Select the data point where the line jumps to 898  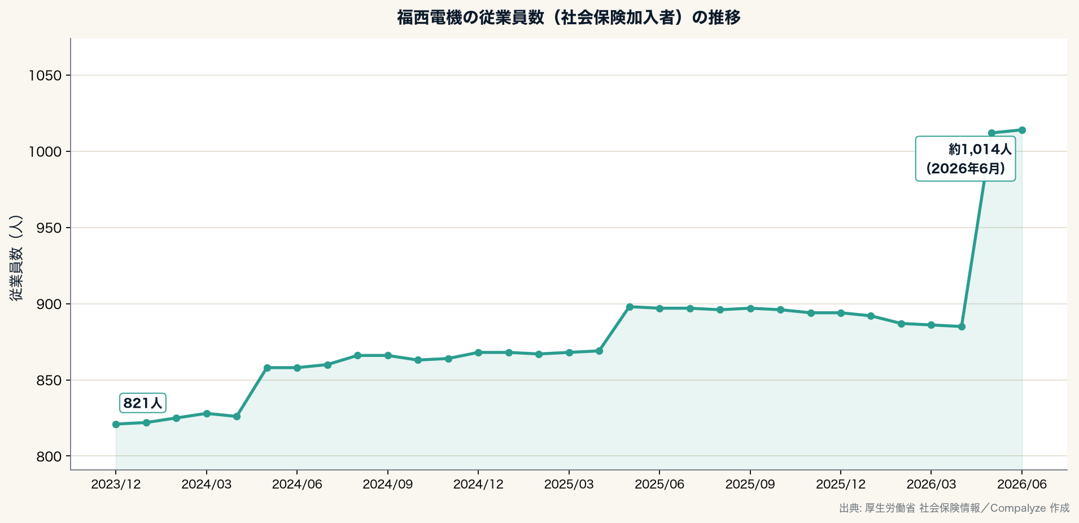(x=630, y=307)
